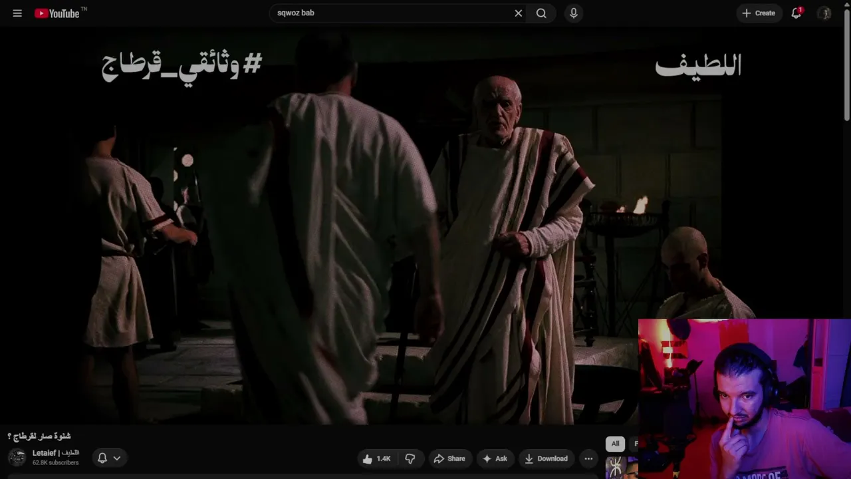
Task: Click the Arabic video title text
Action: [x=39, y=436]
